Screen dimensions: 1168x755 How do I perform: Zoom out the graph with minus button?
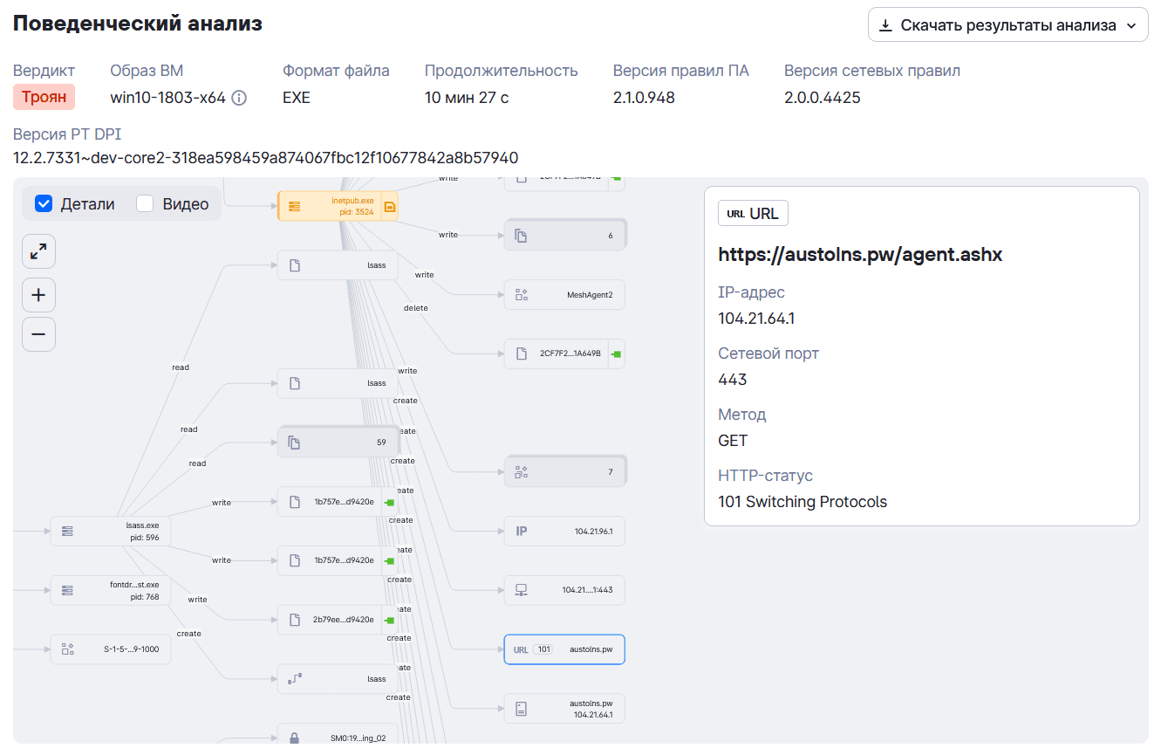(38, 334)
